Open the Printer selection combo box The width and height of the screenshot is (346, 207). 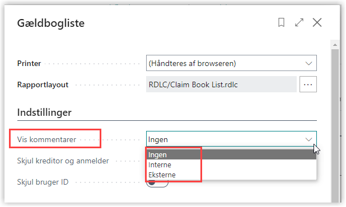tap(231, 63)
